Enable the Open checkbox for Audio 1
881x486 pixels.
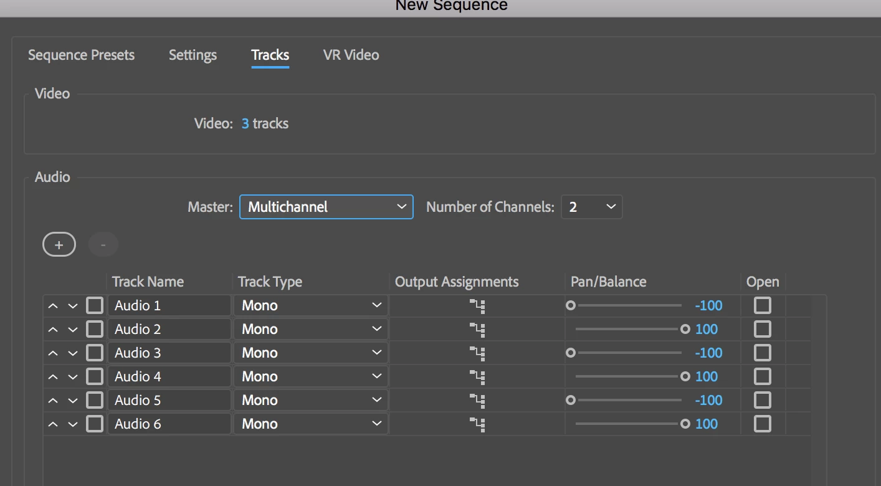point(762,305)
